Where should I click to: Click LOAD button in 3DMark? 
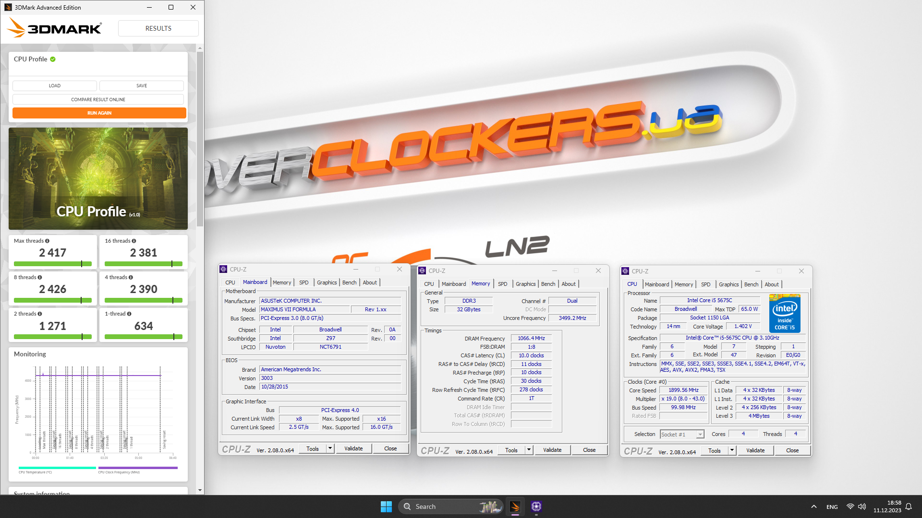(x=55, y=85)
